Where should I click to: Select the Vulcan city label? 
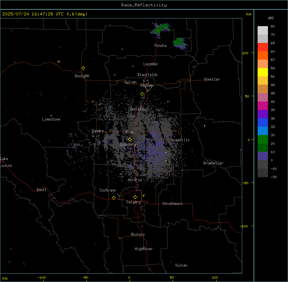coord(181,265)
